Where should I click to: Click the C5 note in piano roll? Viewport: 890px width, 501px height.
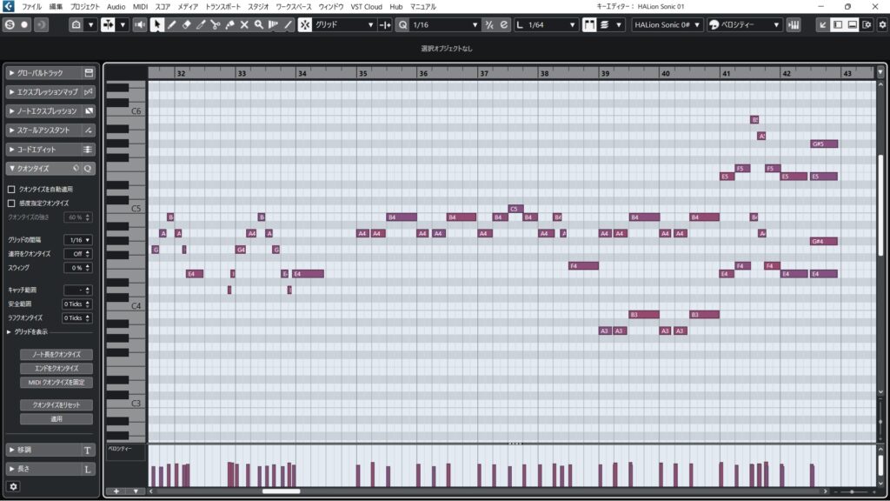coord(515,209)
